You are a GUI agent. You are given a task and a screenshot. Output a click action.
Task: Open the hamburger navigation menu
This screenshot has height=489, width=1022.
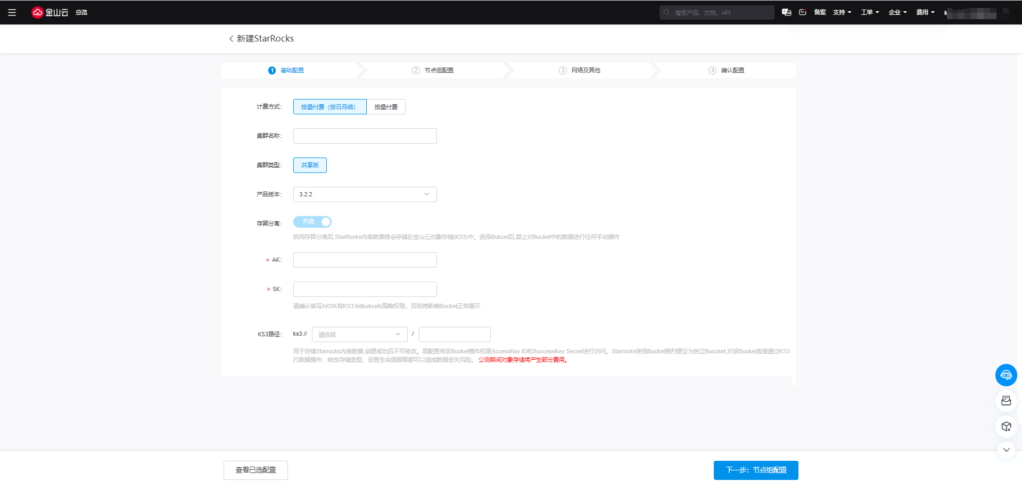coord(12,12)
